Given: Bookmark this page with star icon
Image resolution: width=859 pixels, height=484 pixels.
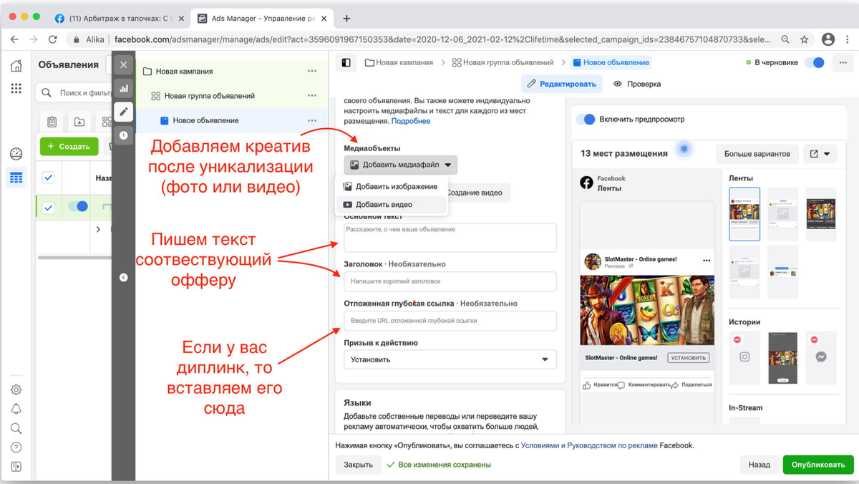Looking at the screenshot, I should [805, 39].
